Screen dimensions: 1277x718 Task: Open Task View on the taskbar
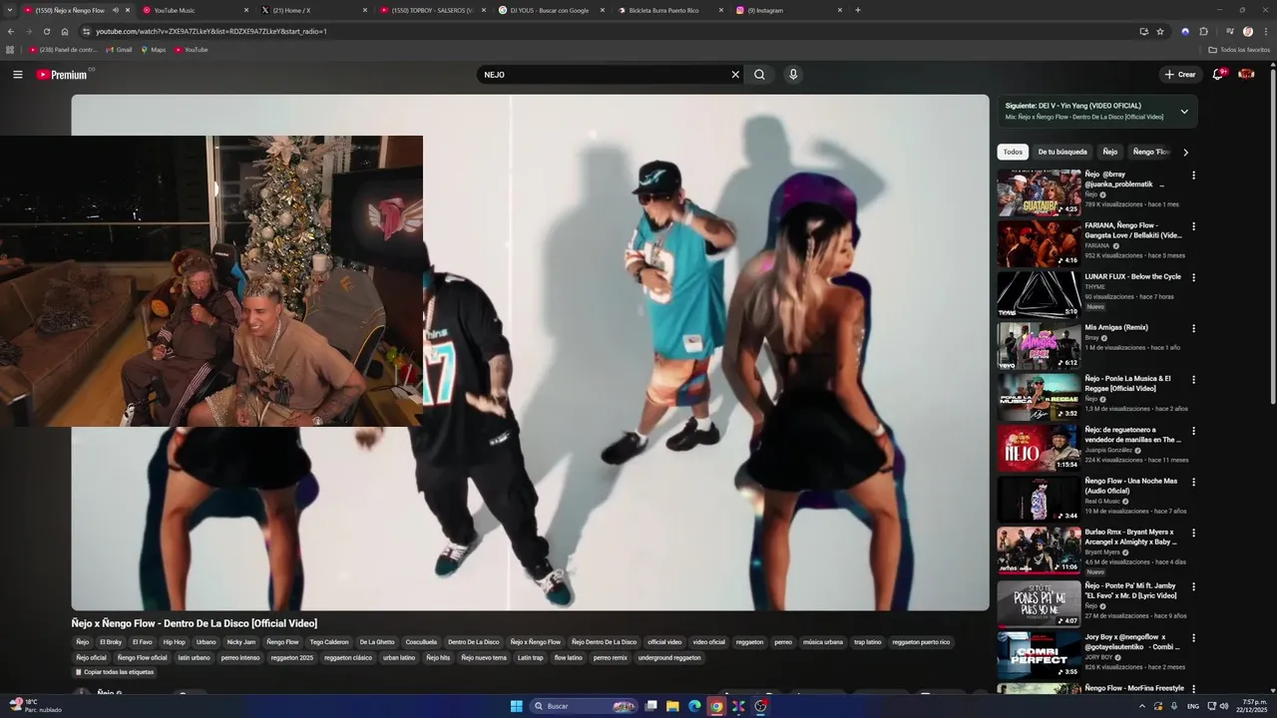click(x=650, y=706)
